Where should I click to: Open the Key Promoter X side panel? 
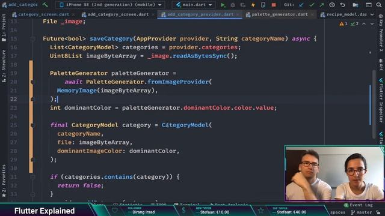[x=381, y=33]
